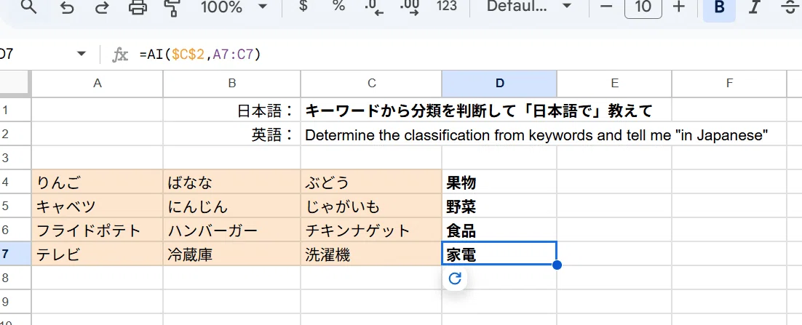Select cell 冷蔵庫
The image size is (802, 325).
231,254
